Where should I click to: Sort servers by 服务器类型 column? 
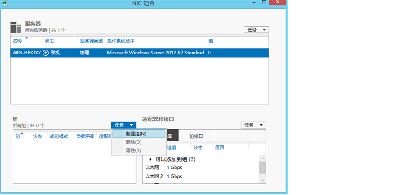click(91, 41)
